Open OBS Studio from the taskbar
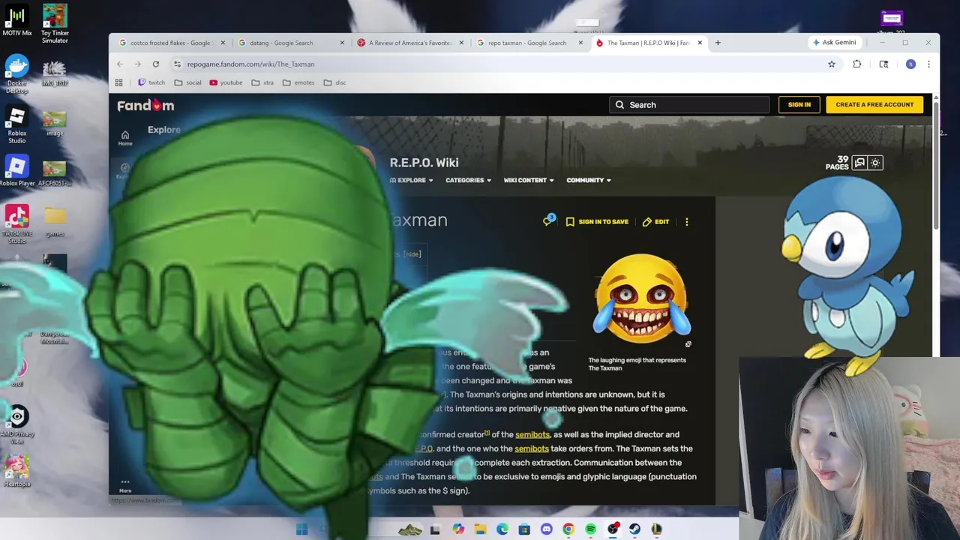 [x=613, y=529]
